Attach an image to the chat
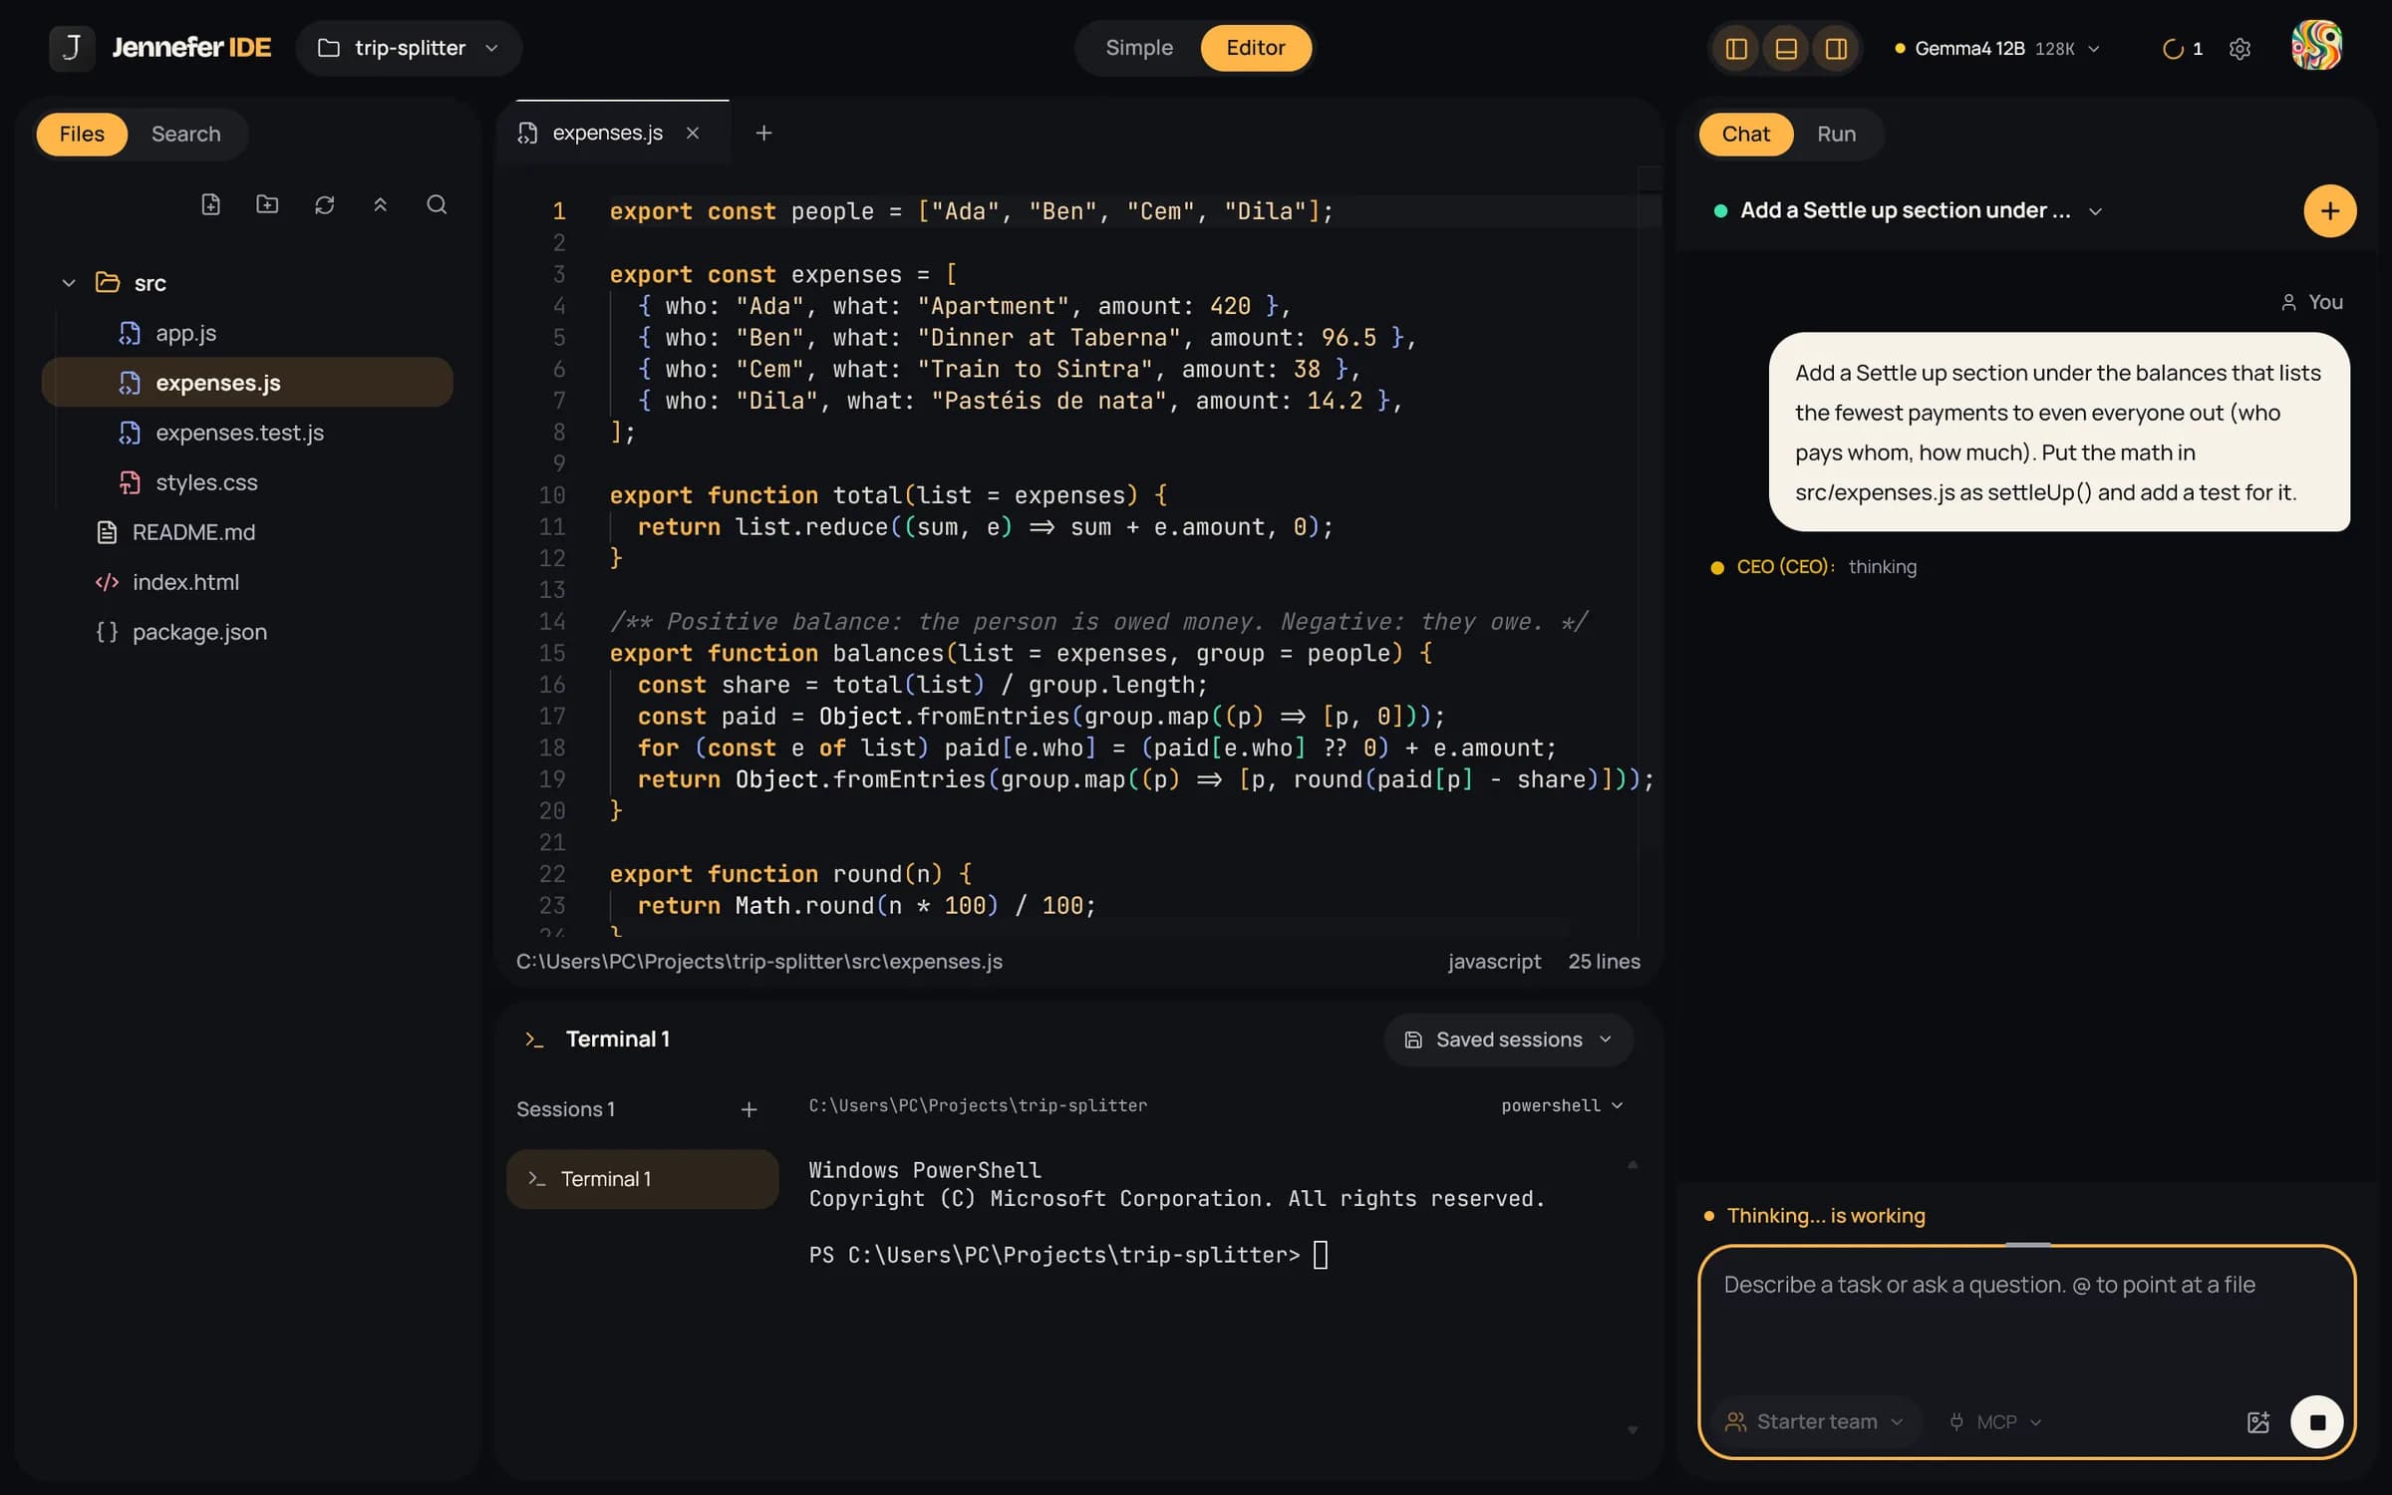 pos(2257,1422)
